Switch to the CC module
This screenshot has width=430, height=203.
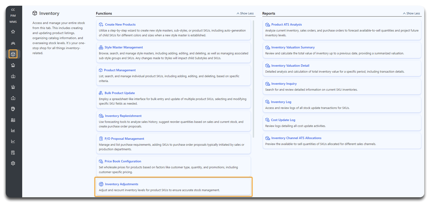tap(13, 10)
